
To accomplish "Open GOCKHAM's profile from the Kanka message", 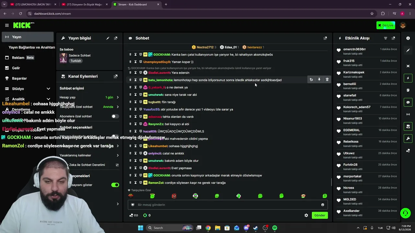I will pyautogui.click(x=162, y=54).
